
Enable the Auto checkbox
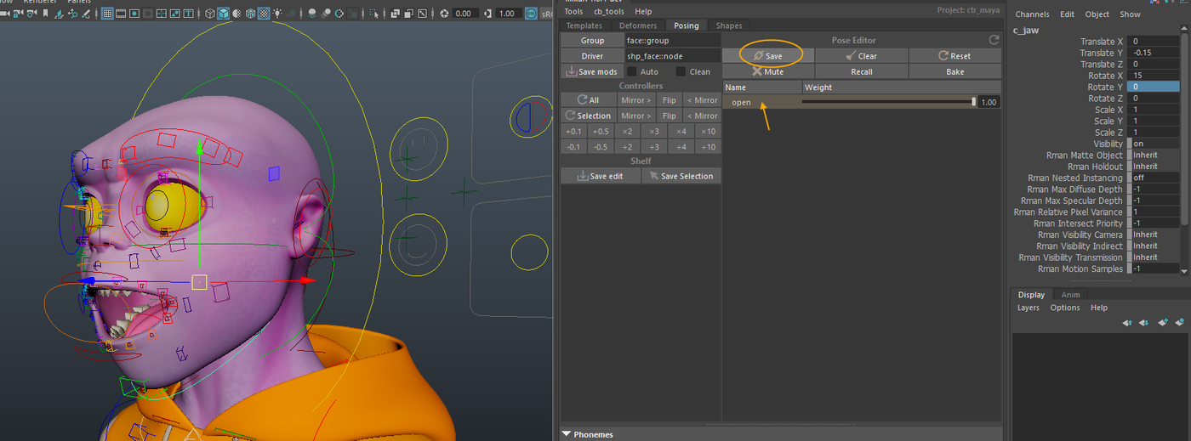(x=632, y=72)
